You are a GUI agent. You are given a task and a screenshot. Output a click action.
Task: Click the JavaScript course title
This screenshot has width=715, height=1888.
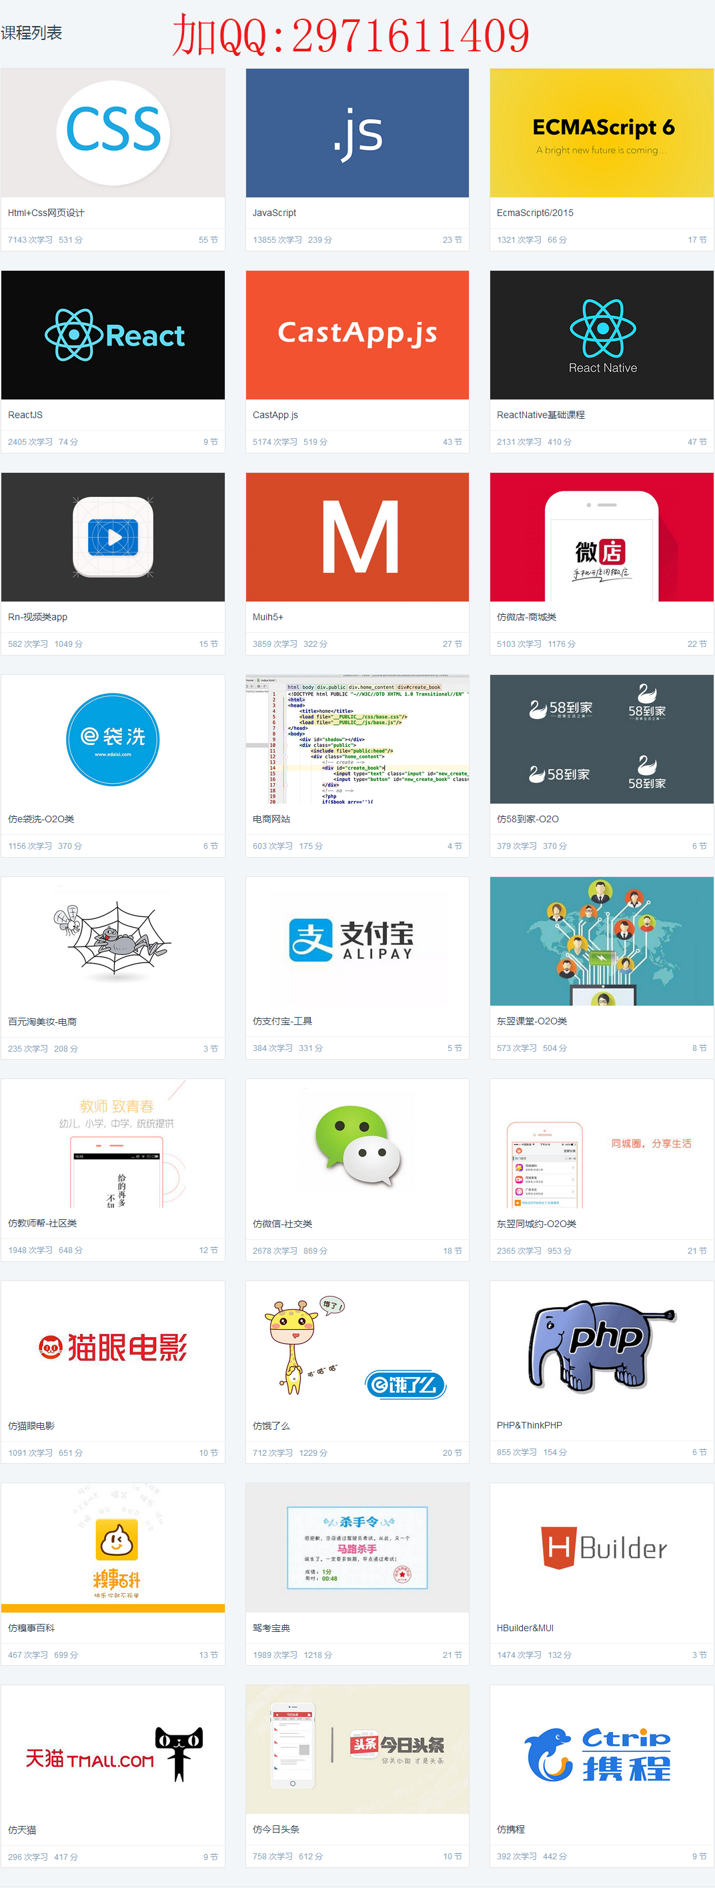(274, 213)
